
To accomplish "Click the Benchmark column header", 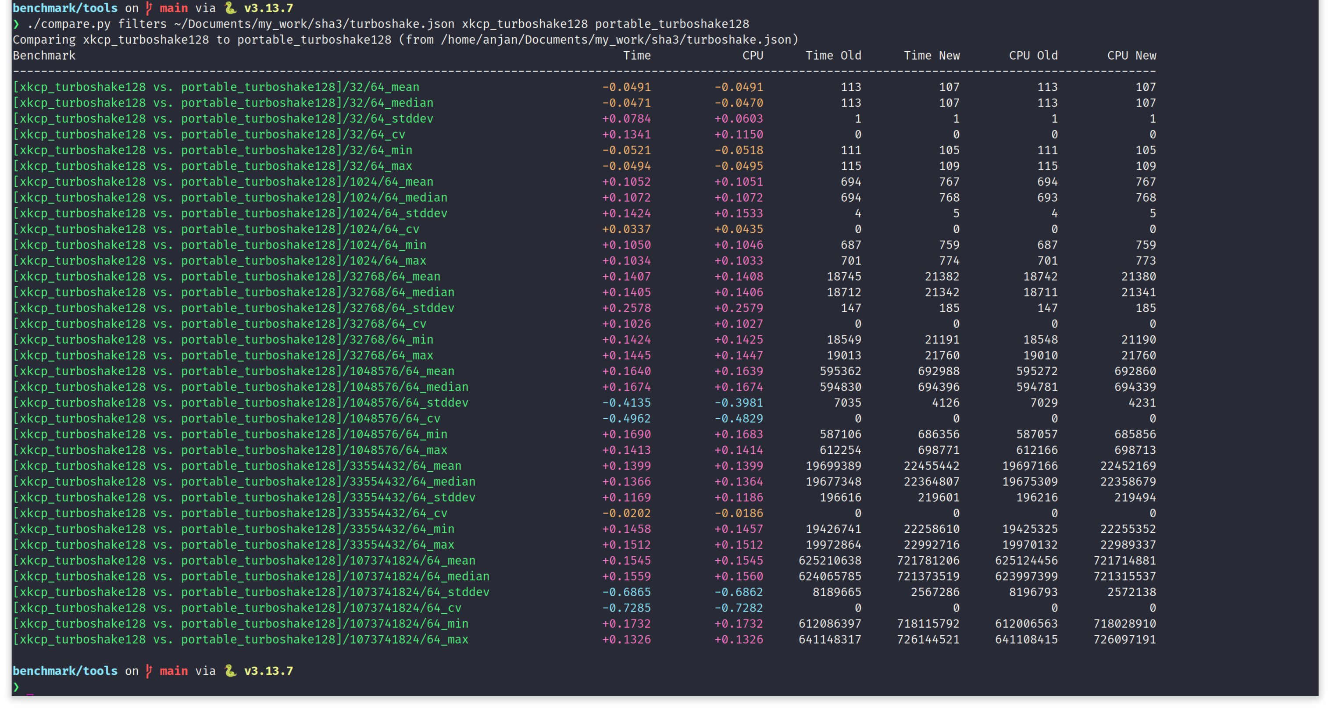I will coord(44,55).
